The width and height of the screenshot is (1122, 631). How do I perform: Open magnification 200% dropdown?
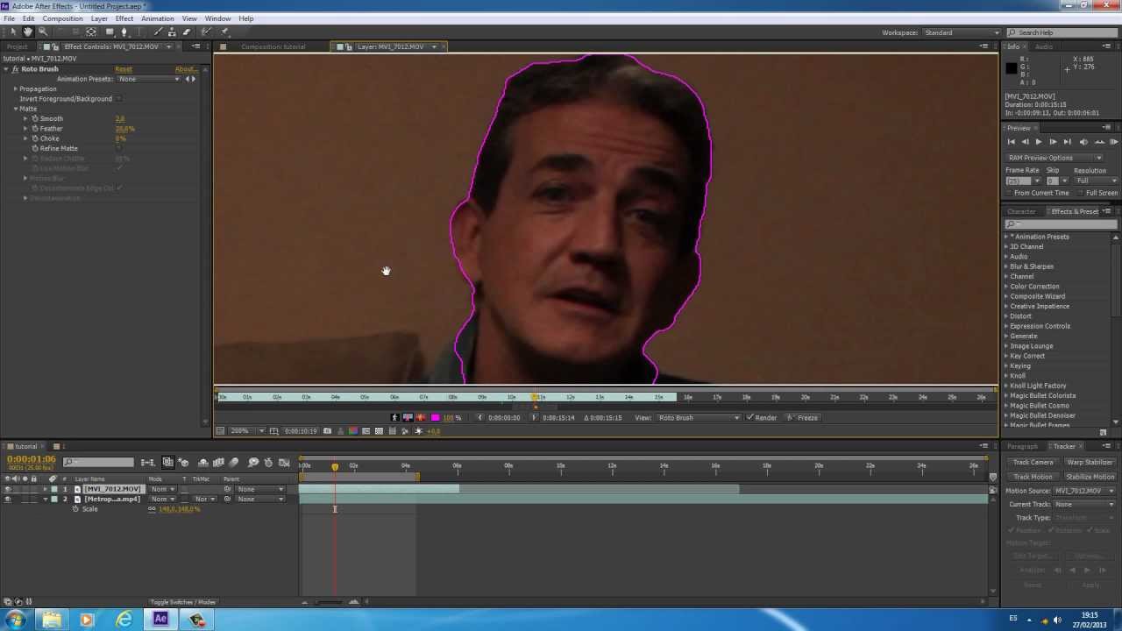tap(247, 431)
